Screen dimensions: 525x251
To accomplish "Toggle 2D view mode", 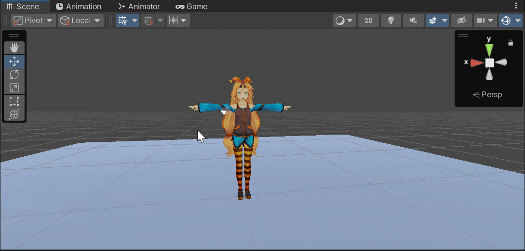I will (368, 20).
